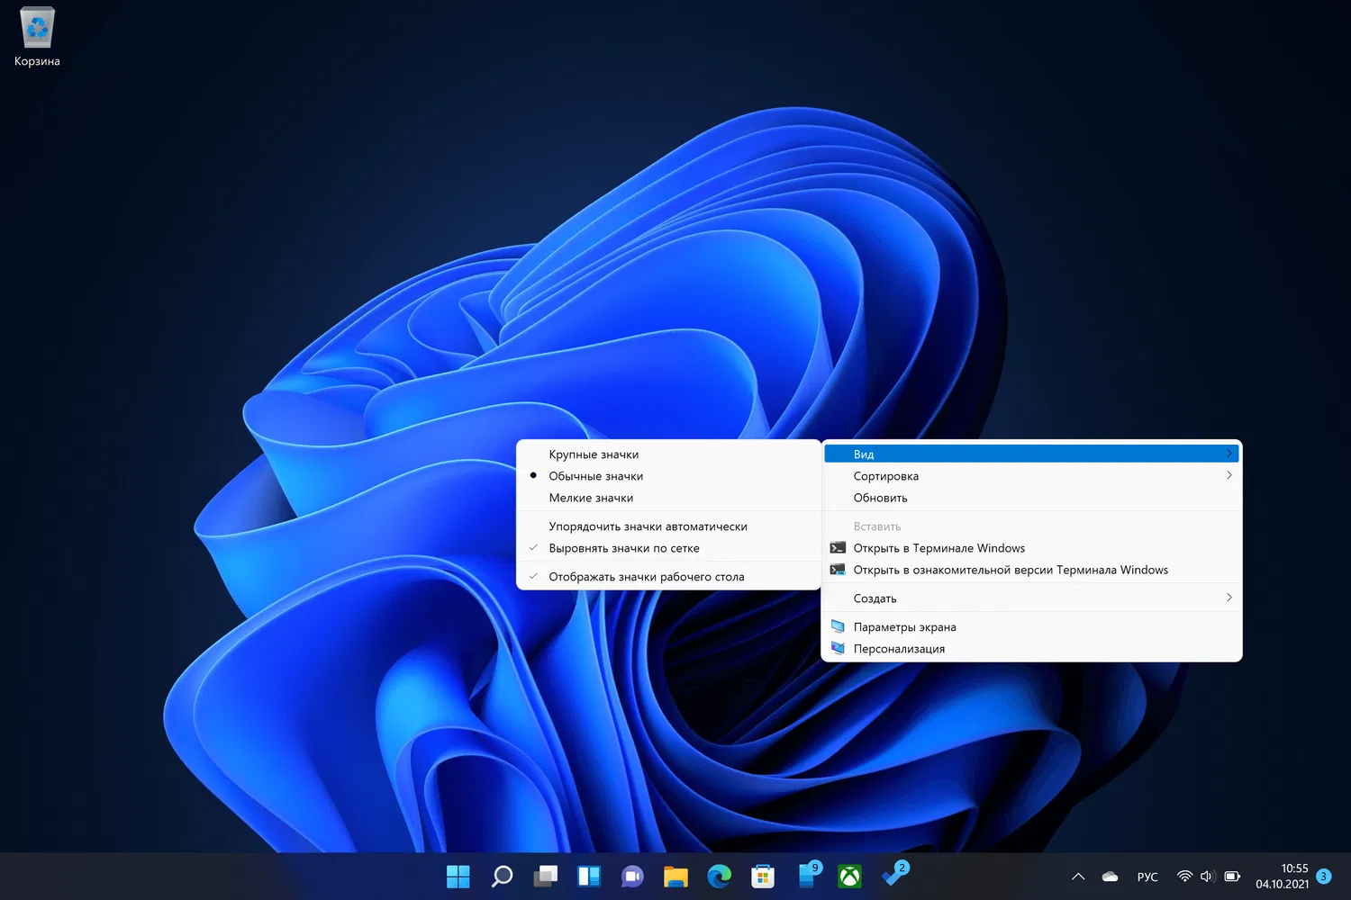Open the Recycle Bin (Корзина) desktop icon

tap(37, 38)
